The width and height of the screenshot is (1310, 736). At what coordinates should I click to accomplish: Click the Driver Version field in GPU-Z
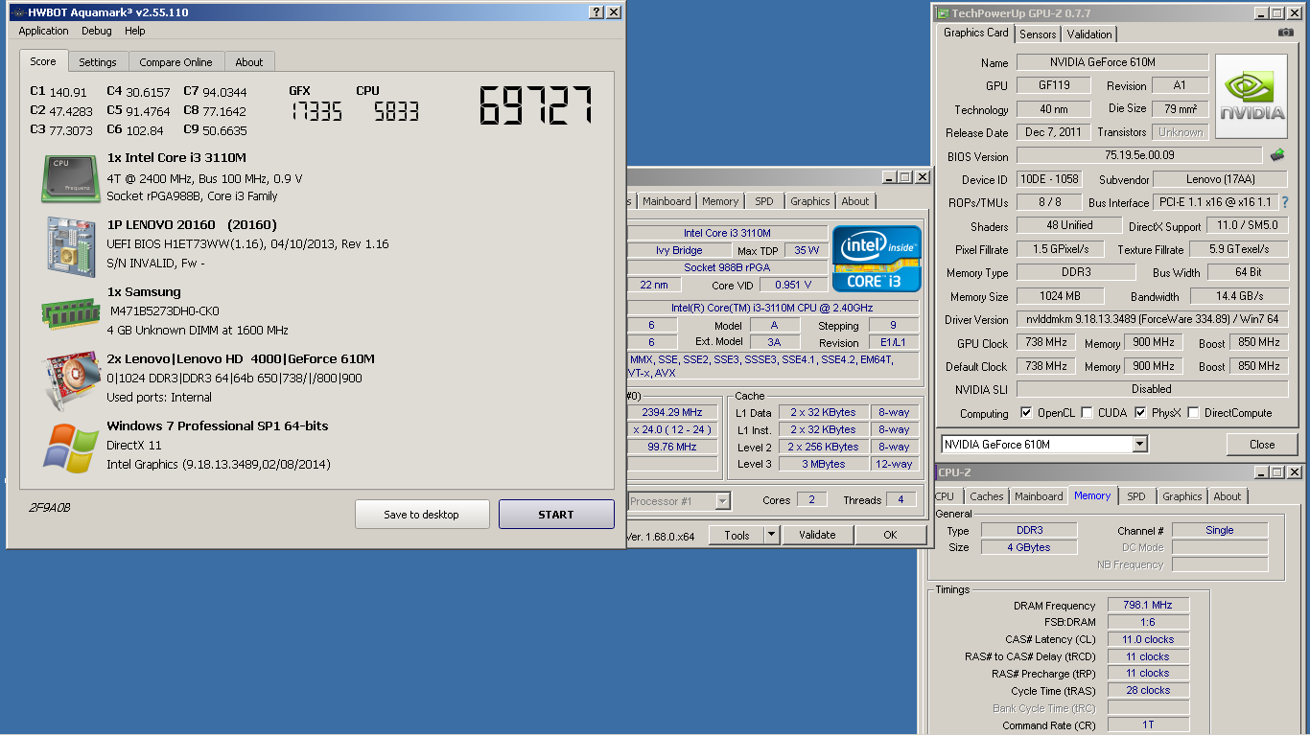coord(1151,319)
